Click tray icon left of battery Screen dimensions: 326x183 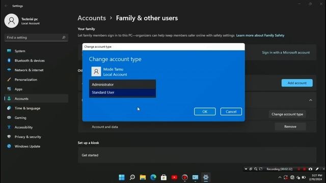(x=298, y=177)
